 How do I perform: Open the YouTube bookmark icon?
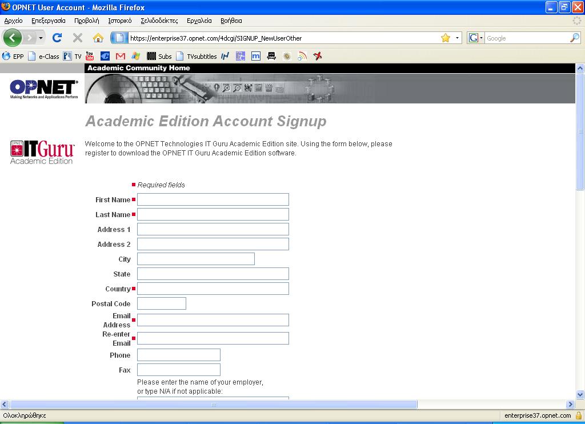90,56
